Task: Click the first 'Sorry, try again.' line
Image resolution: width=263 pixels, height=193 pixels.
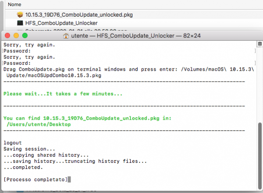Action: point(29,45)
